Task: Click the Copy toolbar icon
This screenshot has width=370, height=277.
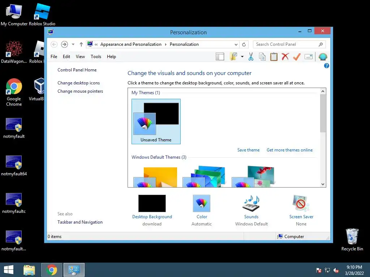Action: 262,57
